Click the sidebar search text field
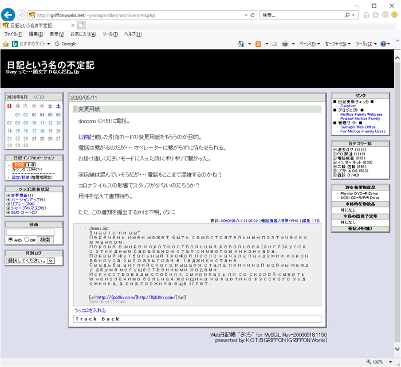This screenshot has height=367, width=401. 30,232
